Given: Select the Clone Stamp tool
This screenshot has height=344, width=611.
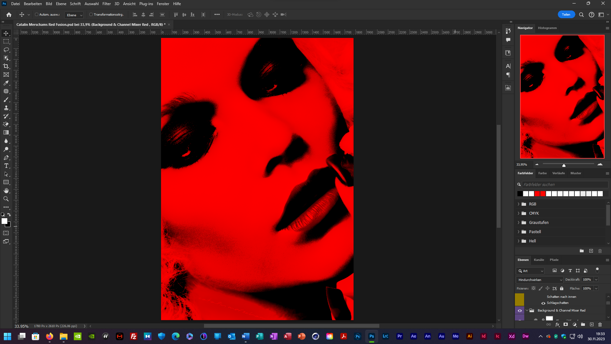Looking at the screenshot, I should [x=6, y=108].
